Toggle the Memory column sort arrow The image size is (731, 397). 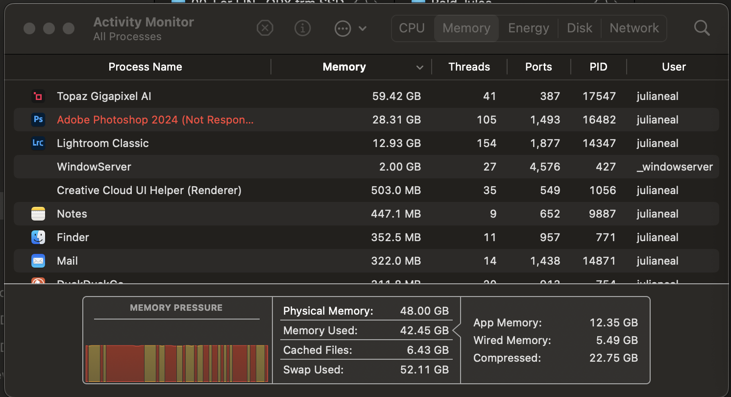[x=419, y=68]
